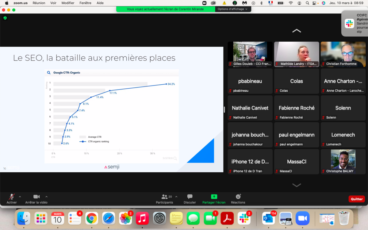Open the Participants panel icon
The width and height of the screenshot is (368, 230).
click(164, 197)
